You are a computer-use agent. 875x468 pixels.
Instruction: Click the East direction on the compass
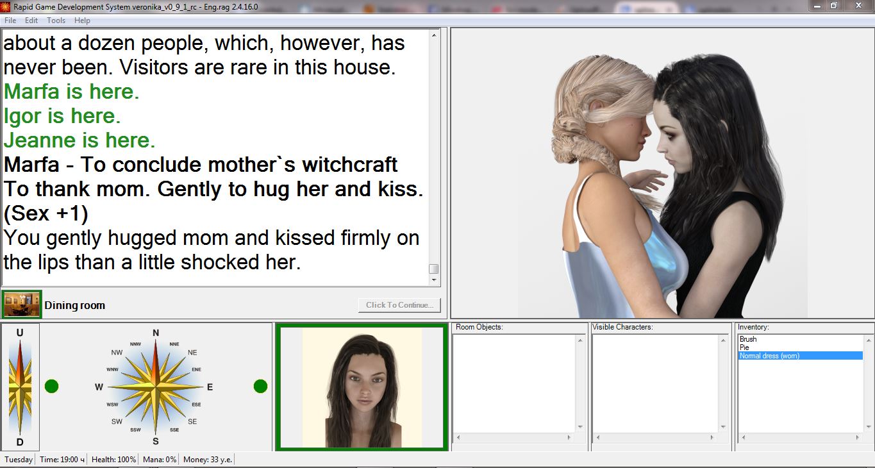[x=209, y=387]
